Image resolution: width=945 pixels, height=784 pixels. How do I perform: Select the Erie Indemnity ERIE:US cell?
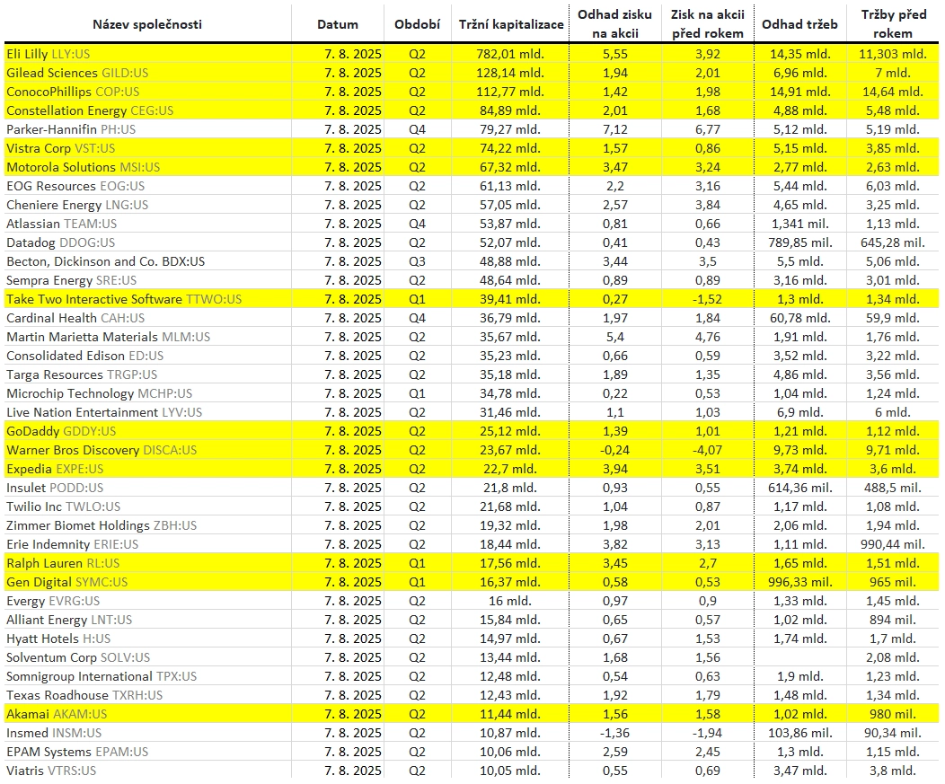tap(147, 543)
